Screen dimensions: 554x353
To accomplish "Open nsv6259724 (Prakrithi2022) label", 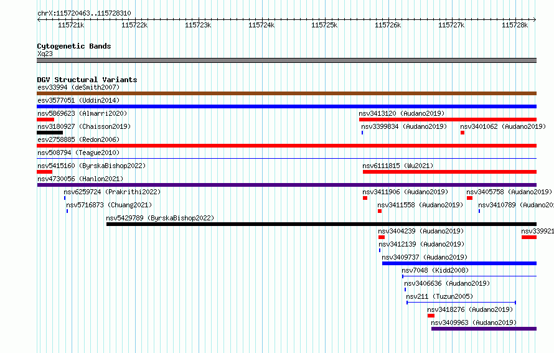I will 112,192.
